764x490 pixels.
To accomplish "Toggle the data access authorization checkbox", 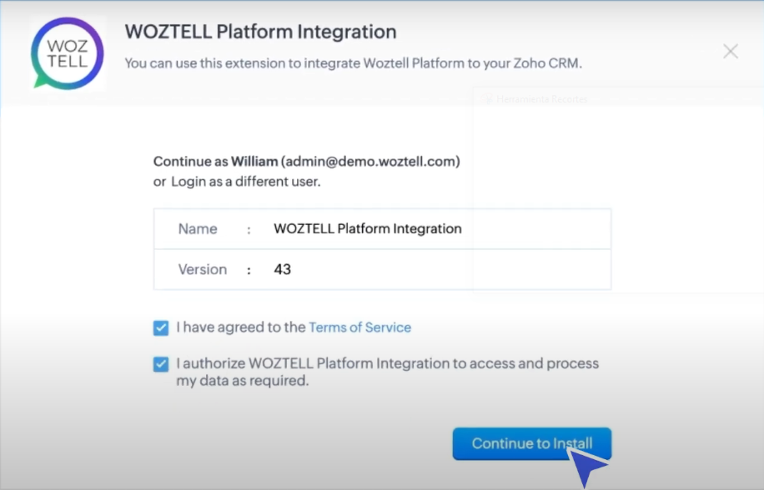I will tap(161, 364).
